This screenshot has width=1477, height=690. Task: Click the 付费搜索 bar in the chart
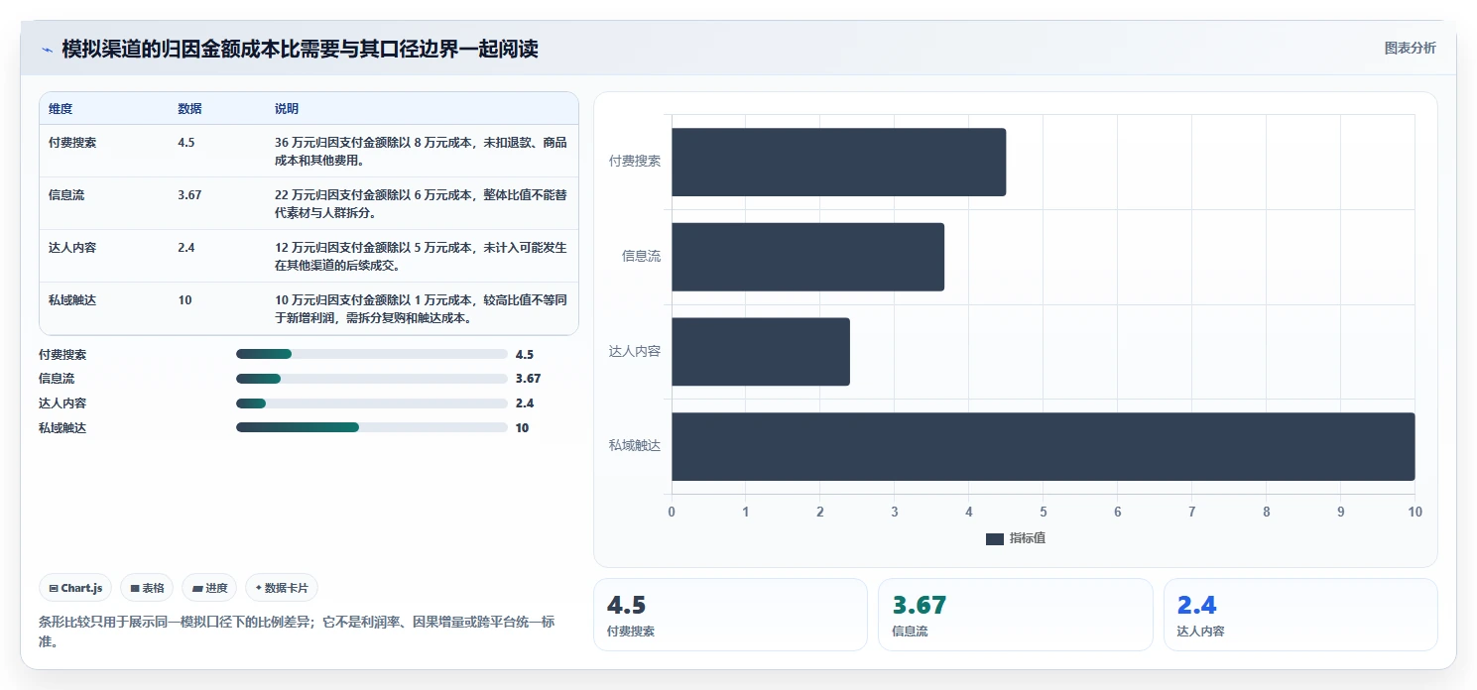click(838, 162)
